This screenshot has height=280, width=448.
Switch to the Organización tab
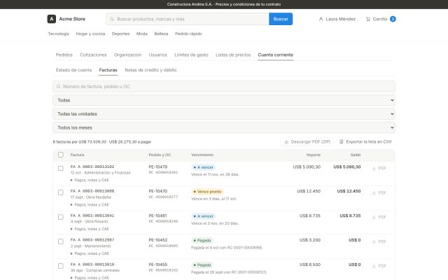pos(127,55)
